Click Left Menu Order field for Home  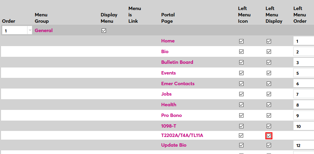pyautogui.click(x=304, y=41)
